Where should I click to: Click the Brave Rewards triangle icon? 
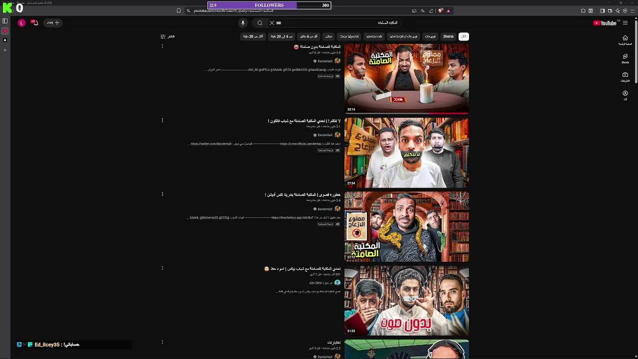(x=448, y=11)
